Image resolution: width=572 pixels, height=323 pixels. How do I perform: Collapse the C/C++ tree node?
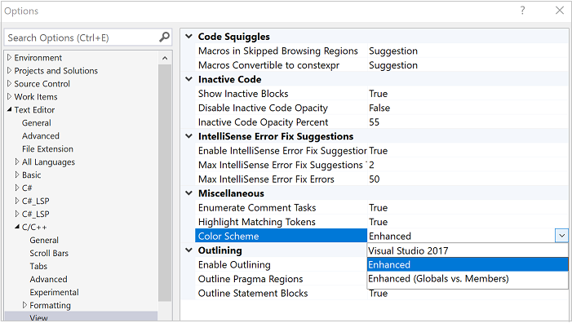point(17,227)
